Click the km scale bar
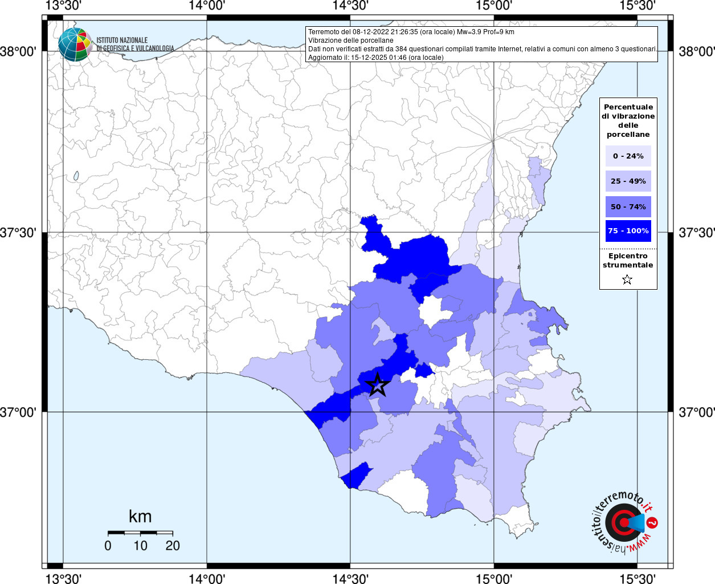This screenshot has width=715, height=584. [x=140, y=533]
